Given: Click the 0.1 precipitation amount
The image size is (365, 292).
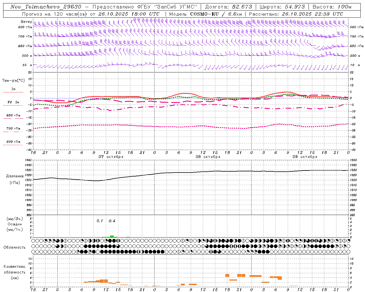Looking at the screenshot, I should click(100, 221).
